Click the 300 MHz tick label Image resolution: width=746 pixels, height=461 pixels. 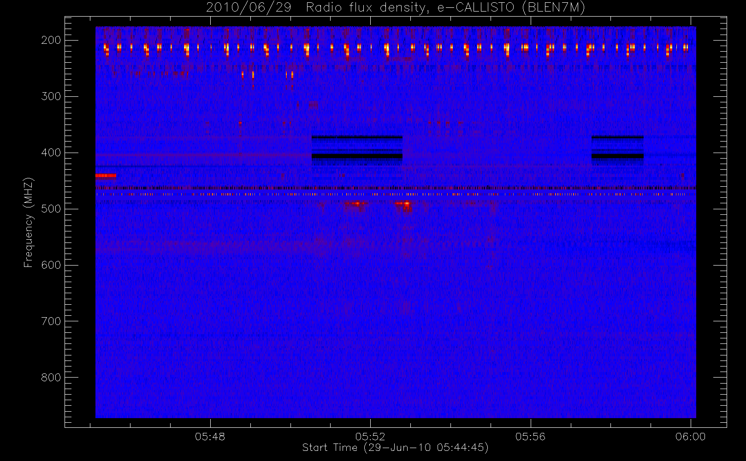coord(51,96)
